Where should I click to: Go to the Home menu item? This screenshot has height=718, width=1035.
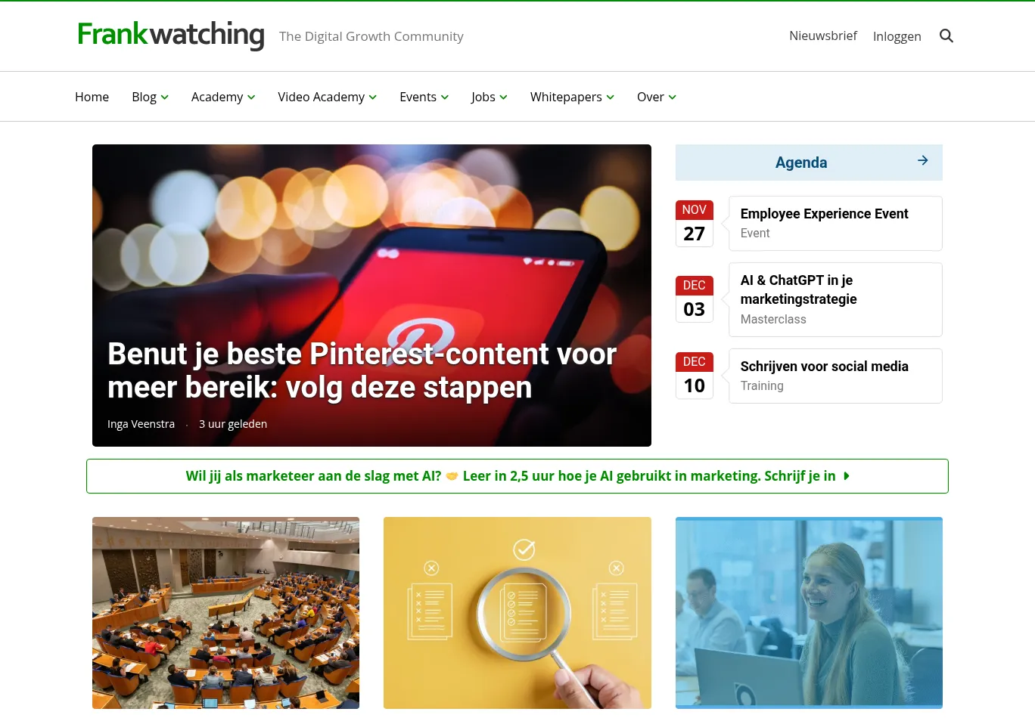click(92, 97)
